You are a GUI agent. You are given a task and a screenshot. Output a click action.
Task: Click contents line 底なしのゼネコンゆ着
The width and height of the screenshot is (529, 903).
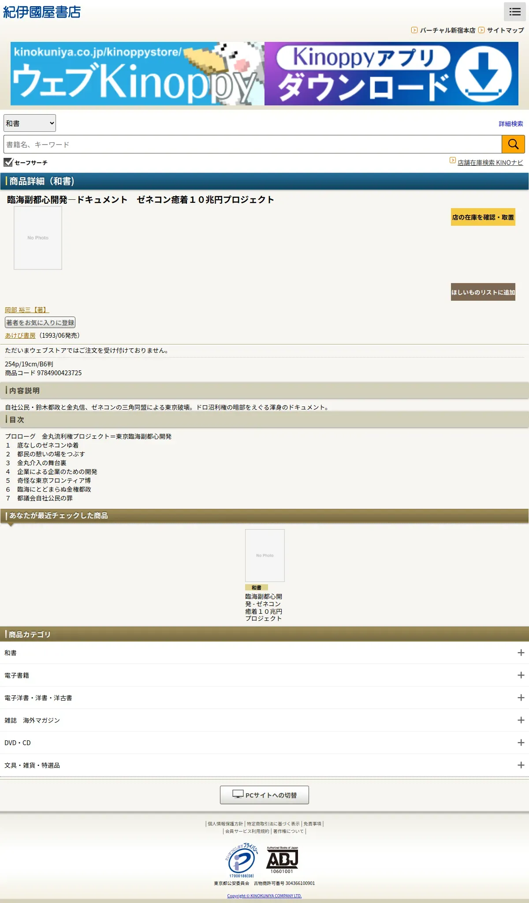[48, 445]
